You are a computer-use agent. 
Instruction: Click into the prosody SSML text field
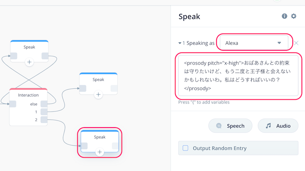point(238,75)
